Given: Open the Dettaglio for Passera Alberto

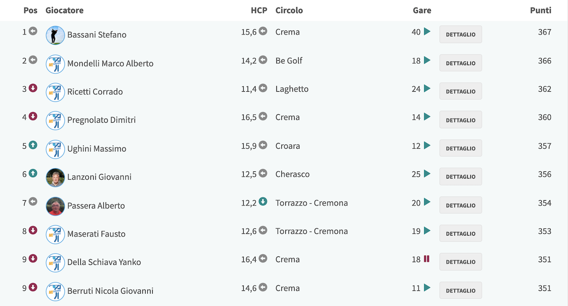Looking at the screenshot, I should coord(461,205).
